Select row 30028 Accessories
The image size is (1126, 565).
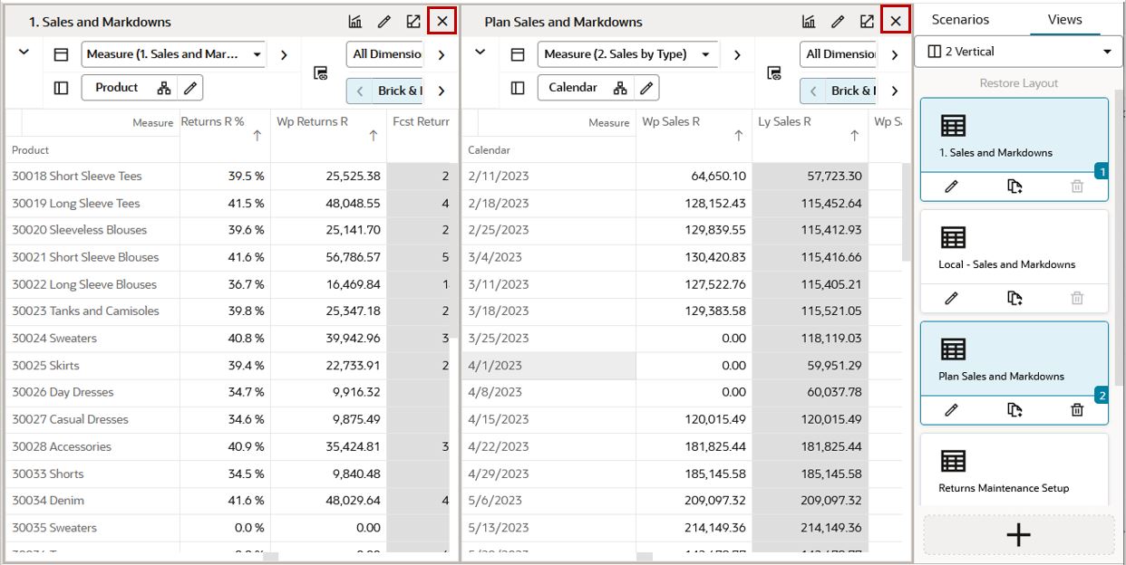(x=92, y=446)
